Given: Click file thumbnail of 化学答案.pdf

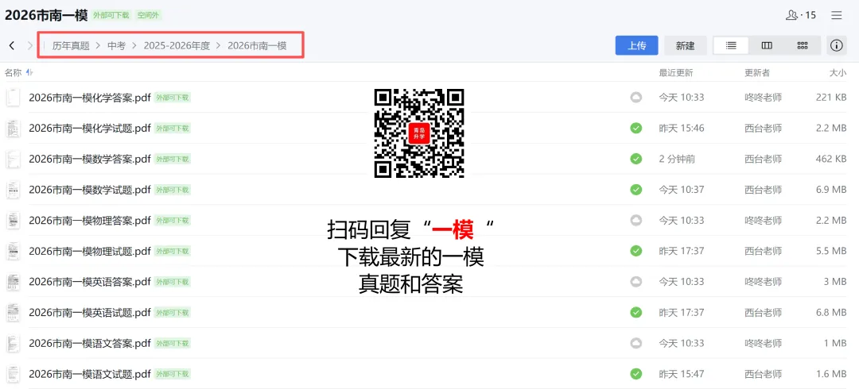Looking at the screenshot, I should coord(13,98).
